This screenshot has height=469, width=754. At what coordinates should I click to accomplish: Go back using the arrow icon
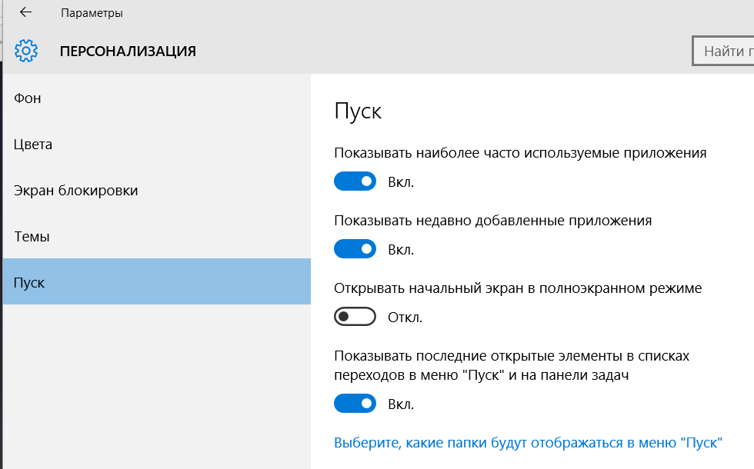[x=25, y=12]
